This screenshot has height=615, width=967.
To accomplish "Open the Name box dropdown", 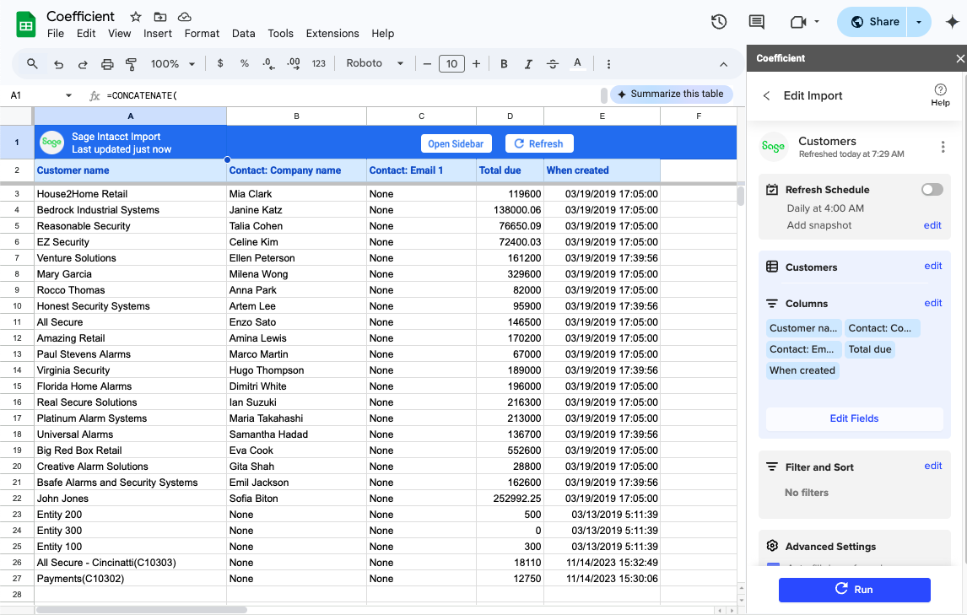I will click(x=68, y=95).
